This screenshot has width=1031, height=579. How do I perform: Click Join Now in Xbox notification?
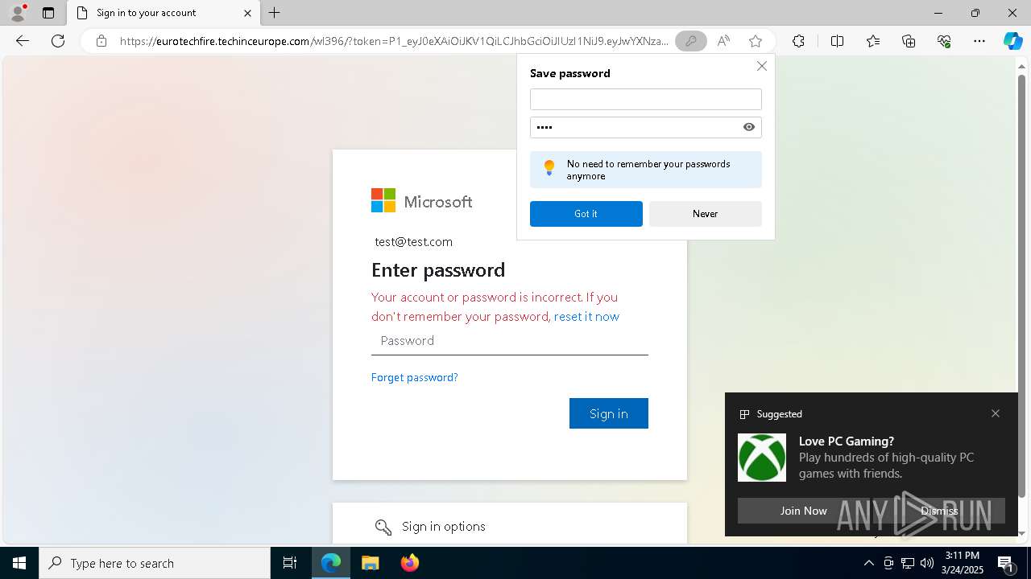click(803, 511)
